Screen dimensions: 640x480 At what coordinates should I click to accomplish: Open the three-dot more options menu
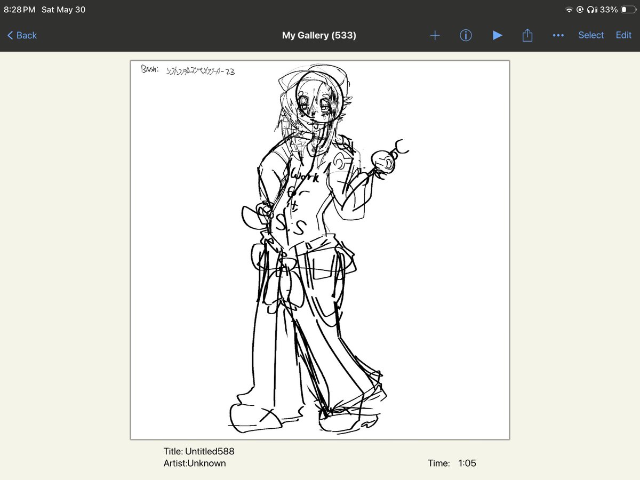pos(558,35)
